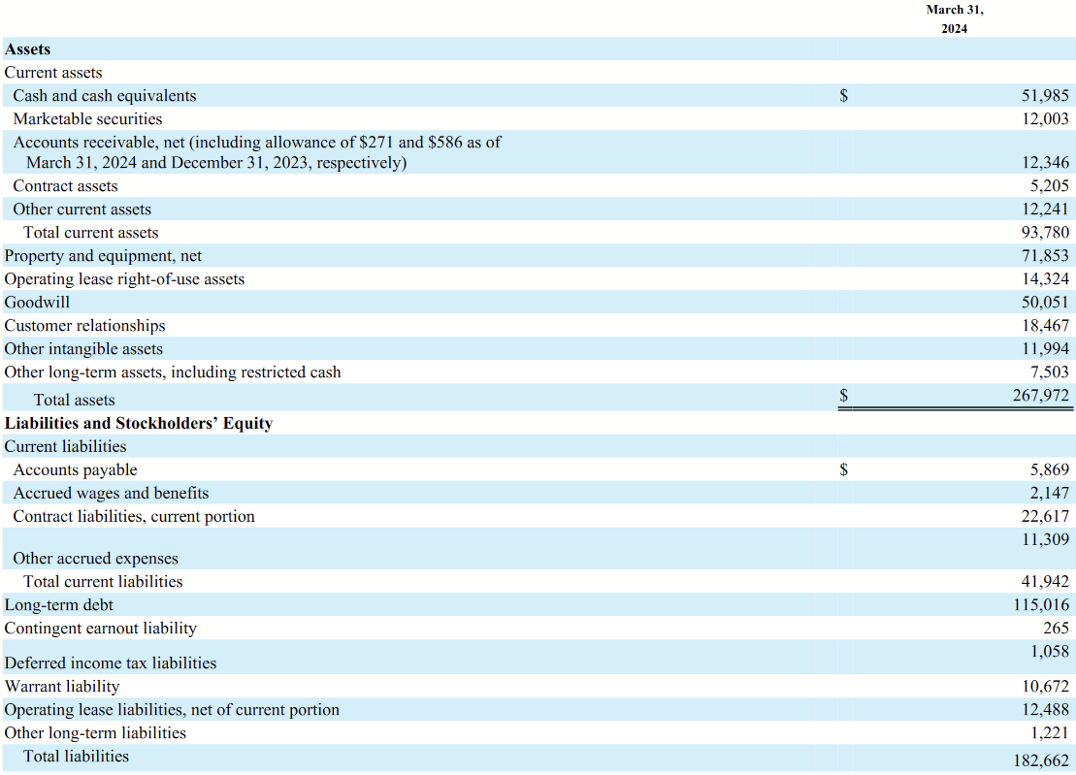Click the 'Customer relationships' label
Image resolution: width=1076 pixels, height=775 pixels.
[84, 326]
